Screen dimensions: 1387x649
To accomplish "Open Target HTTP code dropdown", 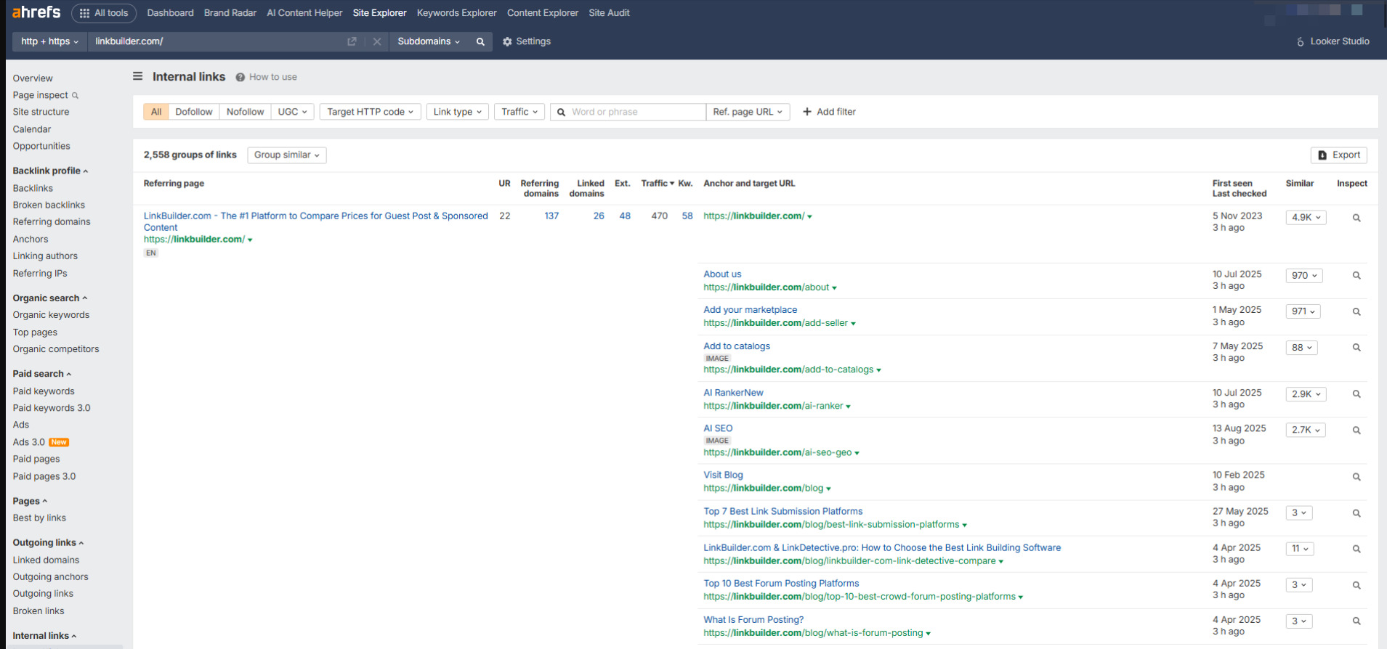I will click(x=370, y=112).
